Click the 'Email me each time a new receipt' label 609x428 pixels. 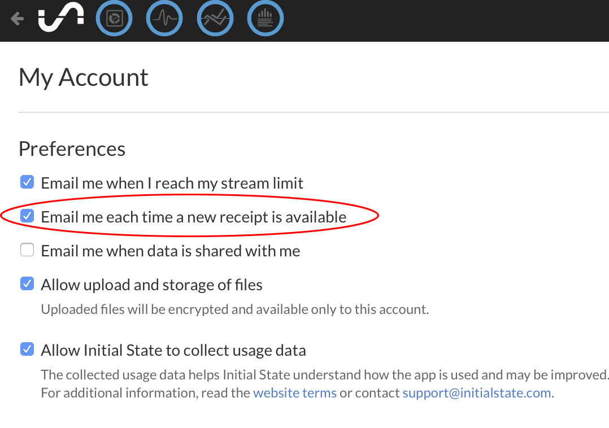tap(194, 217)
